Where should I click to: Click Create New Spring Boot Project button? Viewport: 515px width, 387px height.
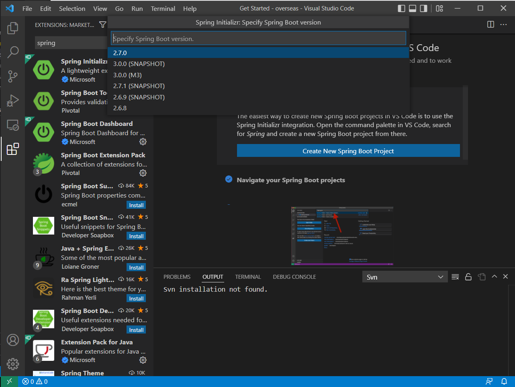(x=348, y=151)
